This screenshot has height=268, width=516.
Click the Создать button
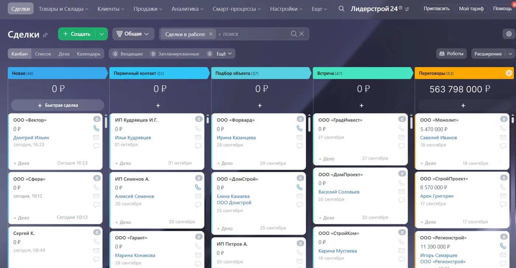point(77,34)
